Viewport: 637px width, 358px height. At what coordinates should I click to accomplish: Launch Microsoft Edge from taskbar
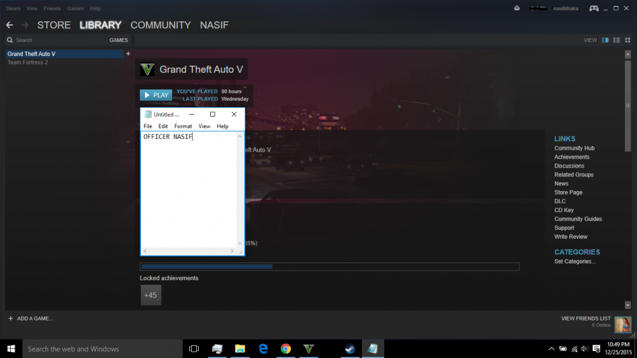pos(263,348)
